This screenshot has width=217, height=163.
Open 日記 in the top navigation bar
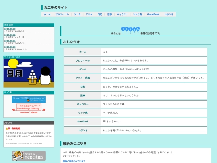pyautogui.click(x=100, y=14)
